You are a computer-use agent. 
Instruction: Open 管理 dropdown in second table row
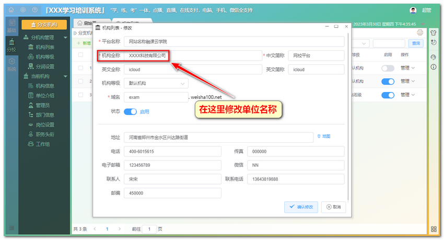click(x=407, y=82)
